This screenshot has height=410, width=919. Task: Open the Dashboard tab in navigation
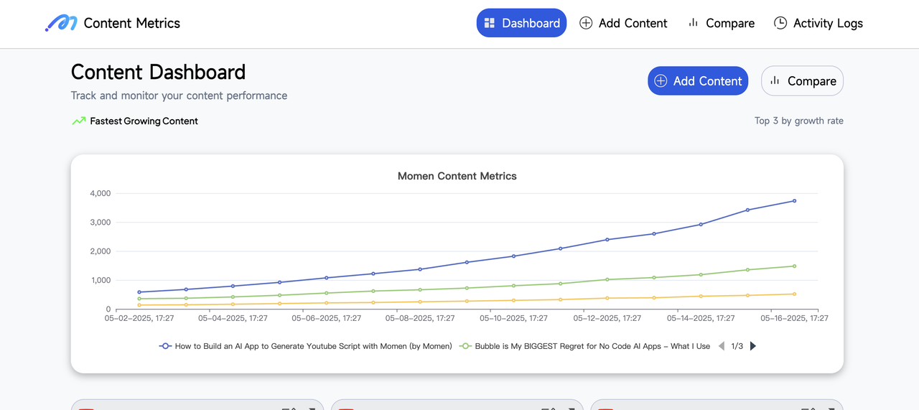pos(521,23)
